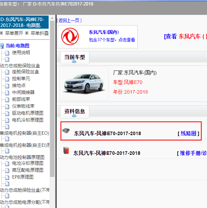Click 东风汽车-风神E70-2017-2018 title in 维修手册 row
The image size is (207, 208).
(107, 153)
